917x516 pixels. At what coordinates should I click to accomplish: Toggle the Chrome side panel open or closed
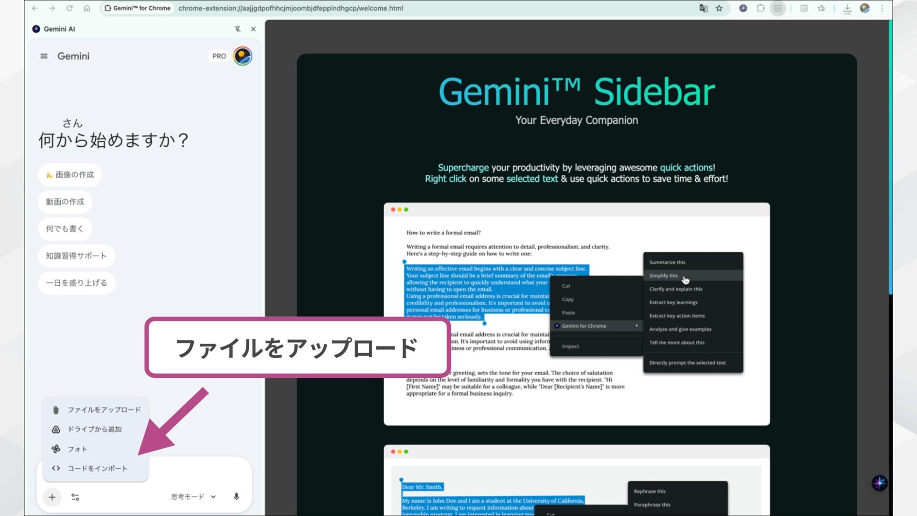[778, 8]
